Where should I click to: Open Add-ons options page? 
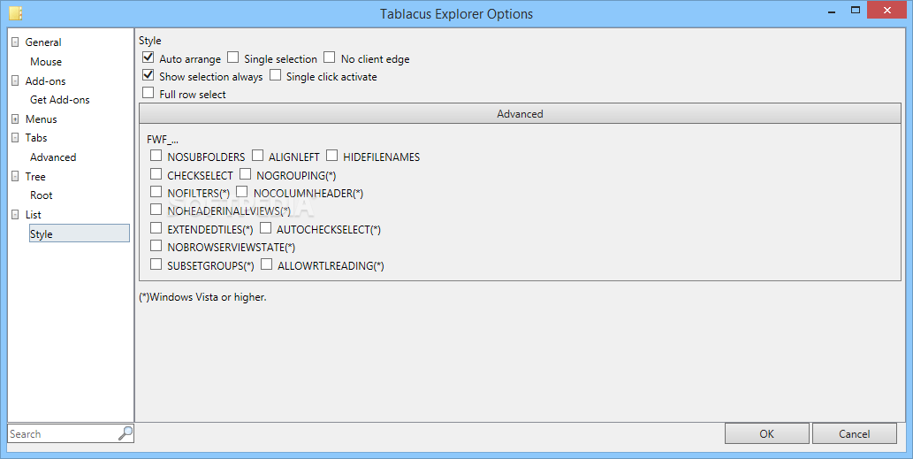pos(45,81)
